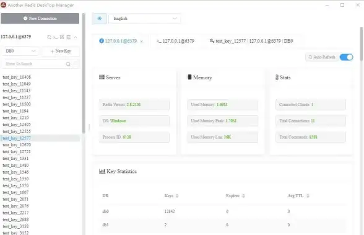Viewport: 364px width, 235px height.
Task: Select test_key_1546 in key list
Action: [15, 172]
